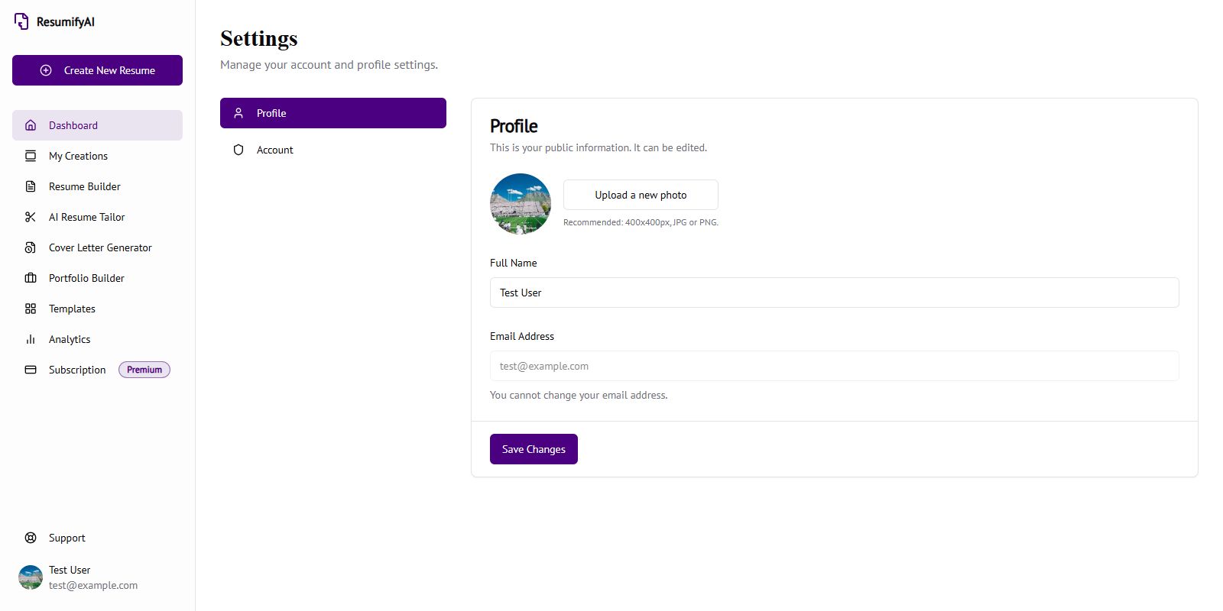Click the Email Address input field

point(834,366)
